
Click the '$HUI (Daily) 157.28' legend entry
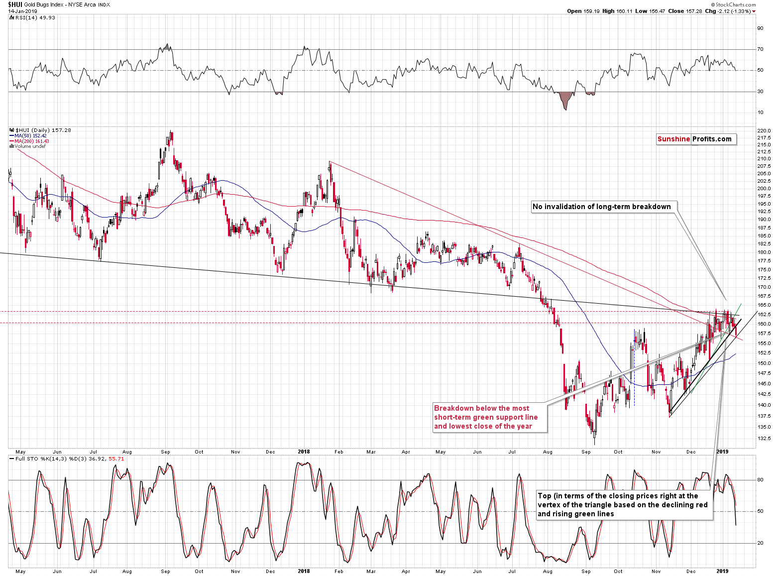pyautogui.click(x=43, y=130)
